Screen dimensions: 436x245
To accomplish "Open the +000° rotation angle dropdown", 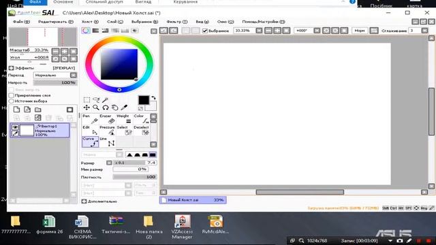I will (x=317, y=31).
